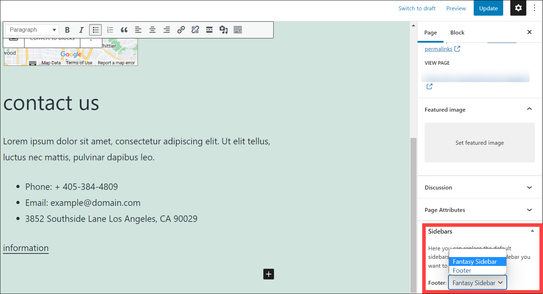Click the phone number list item
Screen dimensions: 543x294
pos(71,187)
